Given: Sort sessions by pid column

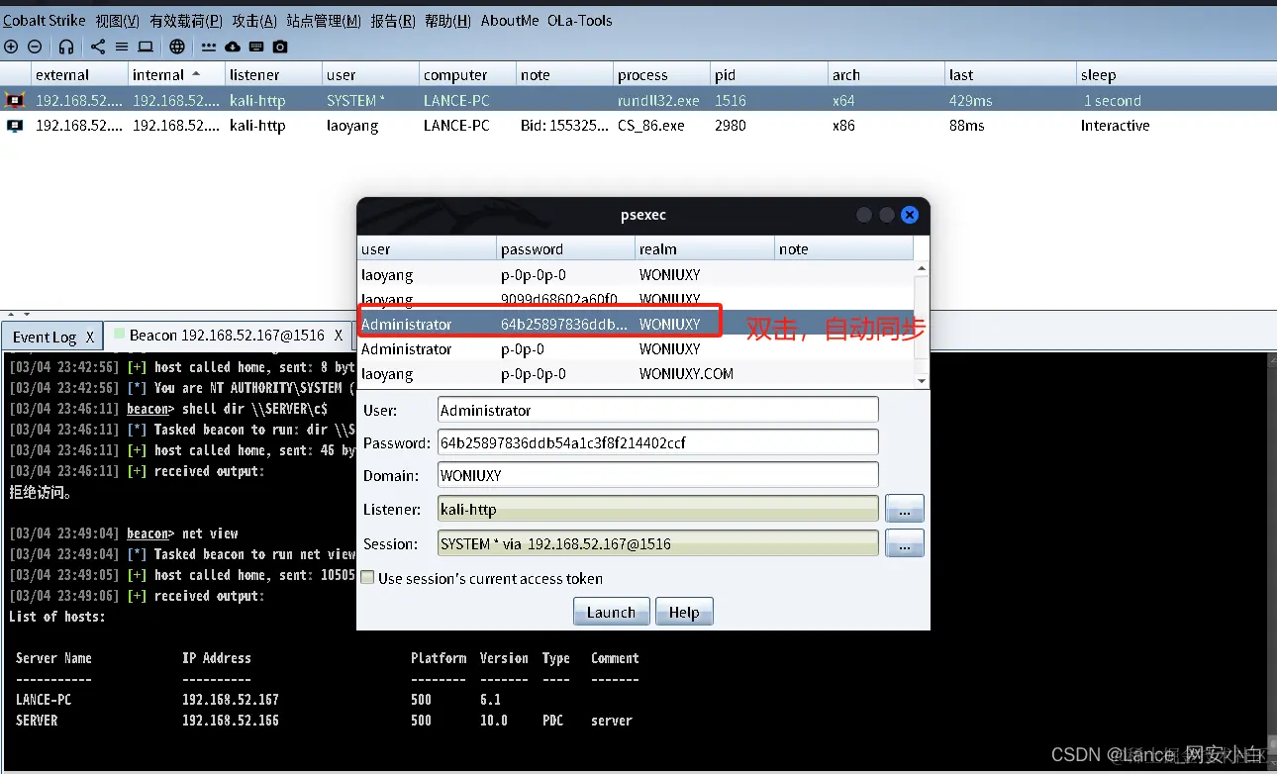Looking at the screenshot, I should click(768, 74).
